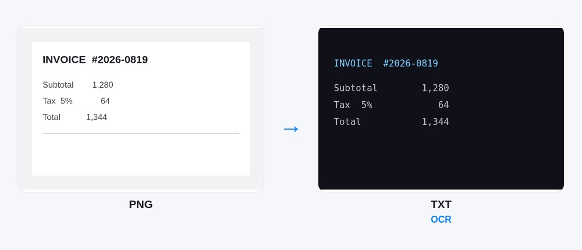Click value '1,280' in the PNG invoice
The image size is (582, 250).
click(x=103, y=85)
